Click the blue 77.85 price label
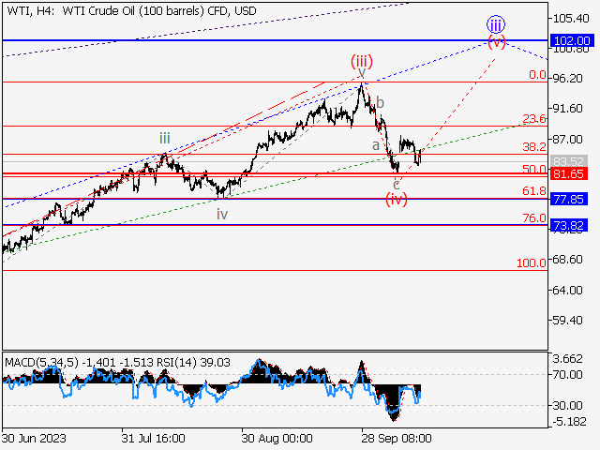 click(568, 200)
